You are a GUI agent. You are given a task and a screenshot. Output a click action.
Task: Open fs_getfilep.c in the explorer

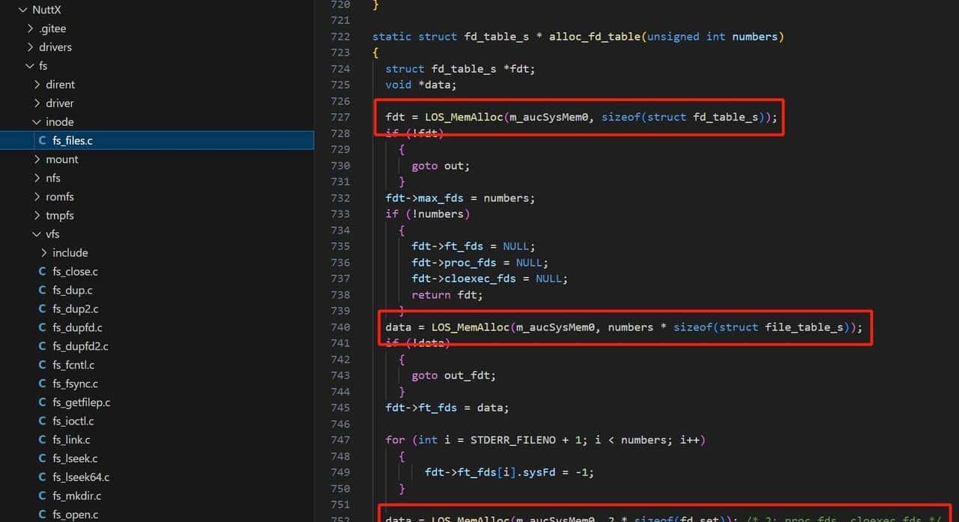(81, 403)
